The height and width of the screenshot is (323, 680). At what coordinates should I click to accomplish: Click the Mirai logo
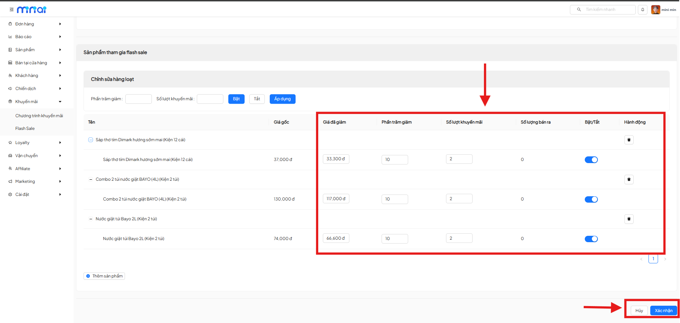tap(32, 10)
